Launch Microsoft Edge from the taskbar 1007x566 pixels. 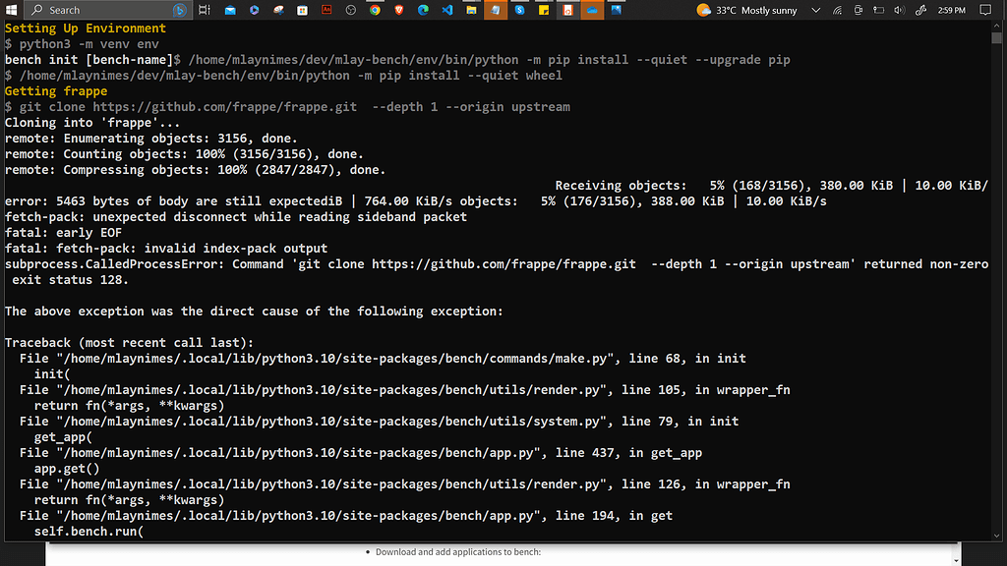(422, 9)
